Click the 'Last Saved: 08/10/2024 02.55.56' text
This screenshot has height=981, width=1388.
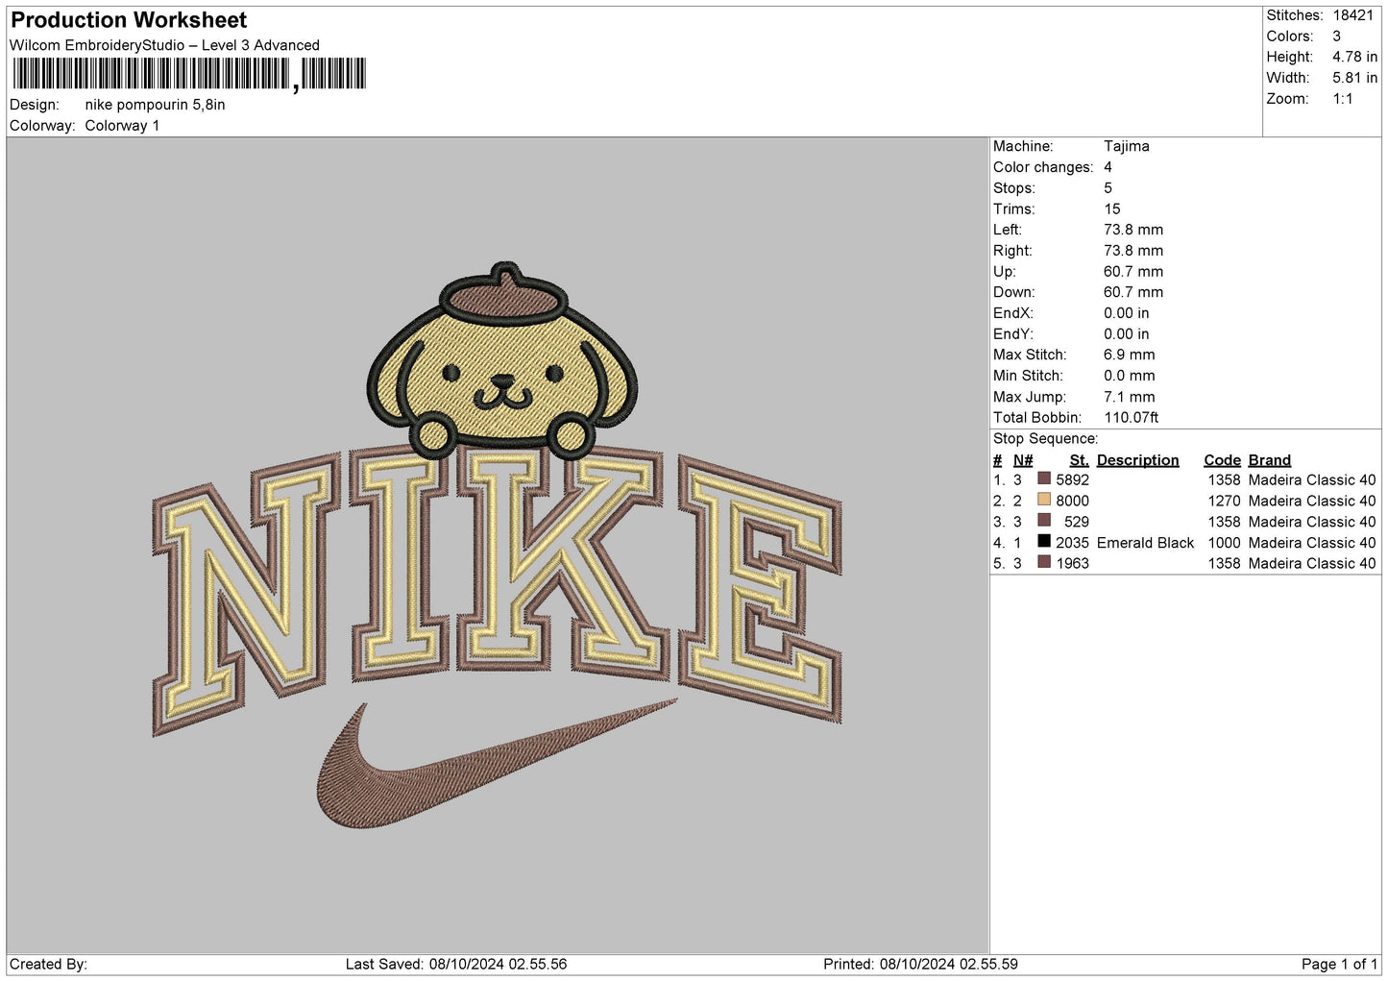coord(456,964)
